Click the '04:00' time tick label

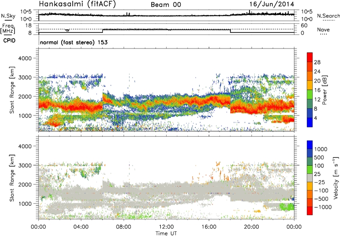coord(81,227)
